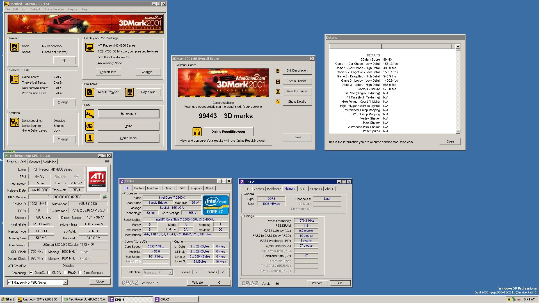This screenshot has height=303, width=539.
Task: Click the Options settings icon in 3DMark
Action: 15,122
